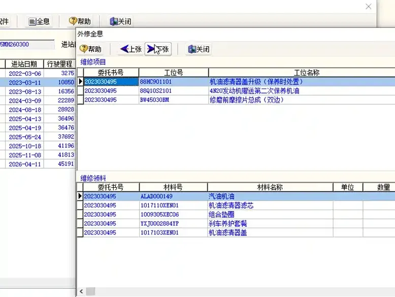Select material row 1017103XEN01

tap(236, 232)
